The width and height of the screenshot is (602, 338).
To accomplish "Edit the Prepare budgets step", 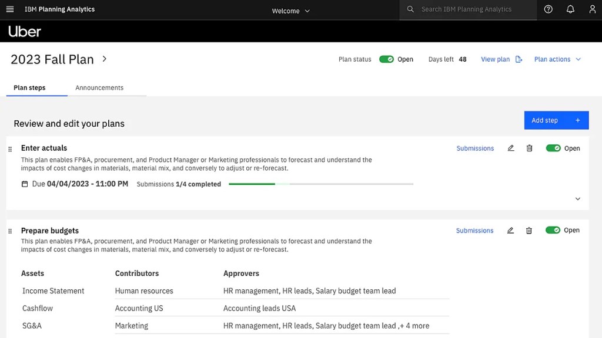I will [x=510, y=231].
